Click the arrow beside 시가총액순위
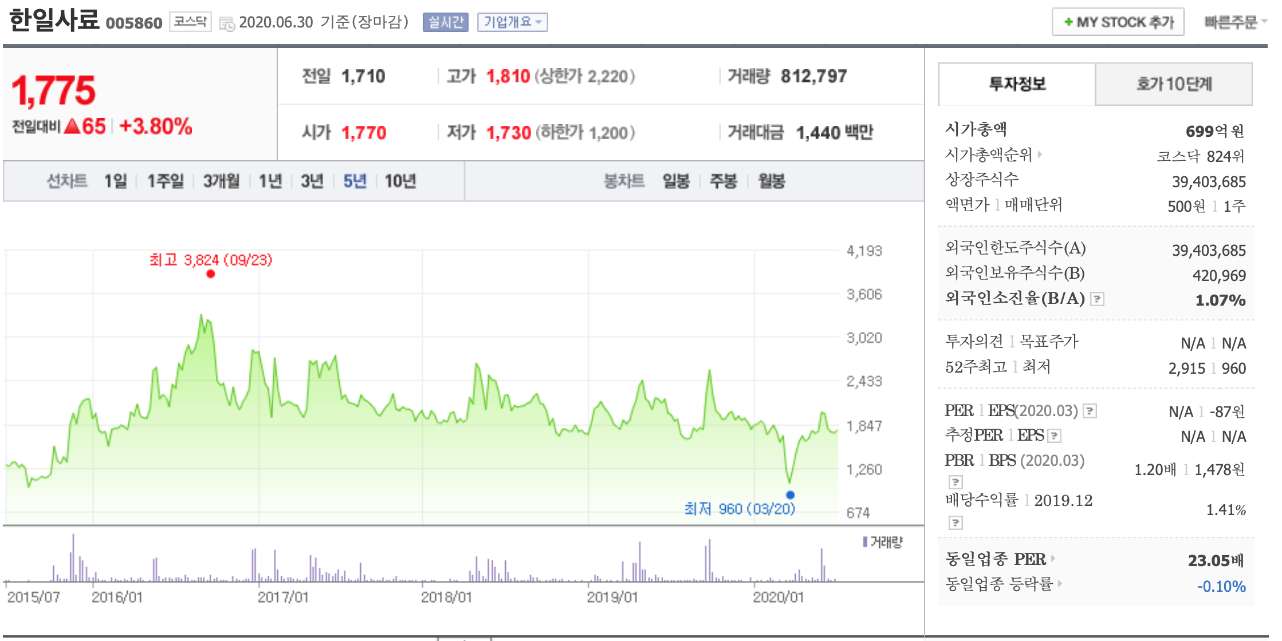Viewport: 1282px width, 641px height. tap(1040, 154)
